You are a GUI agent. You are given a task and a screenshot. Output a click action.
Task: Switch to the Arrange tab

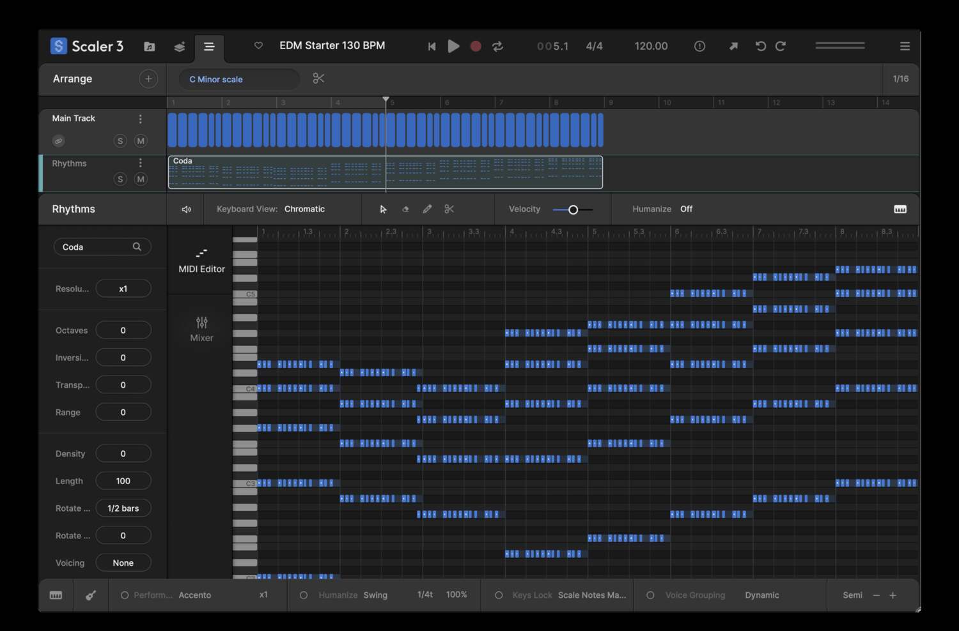(x=72, y=79)
